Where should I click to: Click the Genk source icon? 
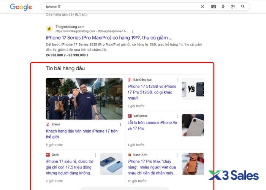pos(48,155)
